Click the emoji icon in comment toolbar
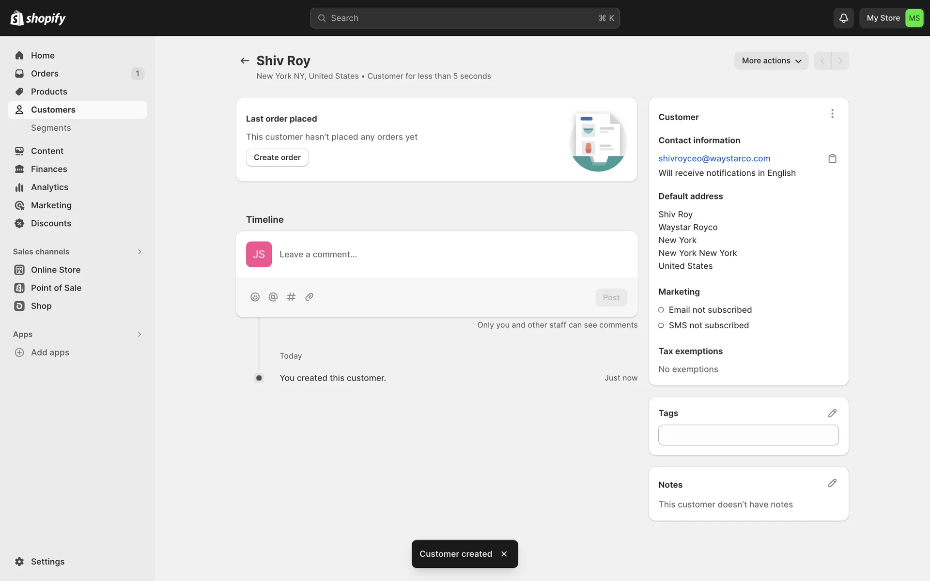Screen dimensions: 930x581 coord(255,297)
